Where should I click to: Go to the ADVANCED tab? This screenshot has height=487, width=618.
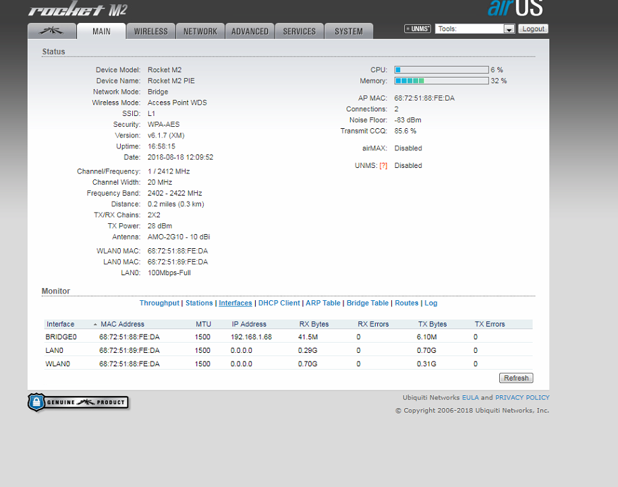click(x=250, y=31)
